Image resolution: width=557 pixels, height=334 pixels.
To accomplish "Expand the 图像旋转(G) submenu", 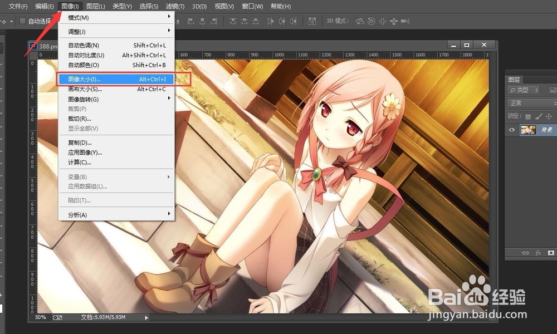I will pos(116,99).
